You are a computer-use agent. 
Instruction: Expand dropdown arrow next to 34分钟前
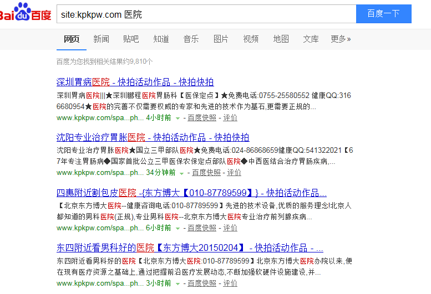pos(182,173)
